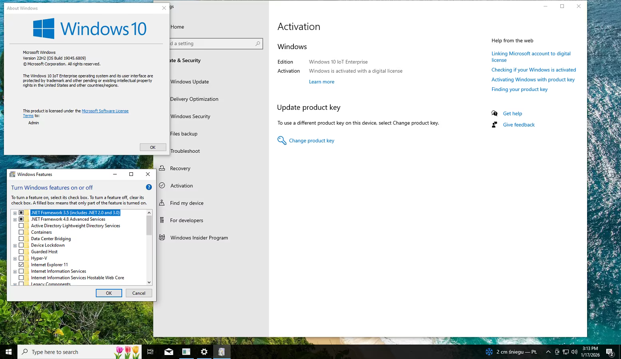Cancel the Windows Features dialog
The width and height of the screenshot is (621, 359).
click(139, 293)
